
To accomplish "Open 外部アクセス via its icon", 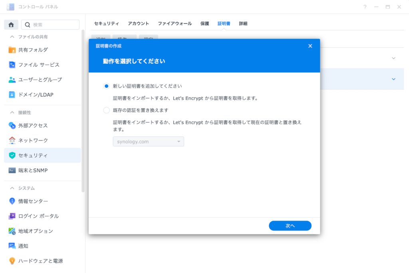I will click(12, 126).
